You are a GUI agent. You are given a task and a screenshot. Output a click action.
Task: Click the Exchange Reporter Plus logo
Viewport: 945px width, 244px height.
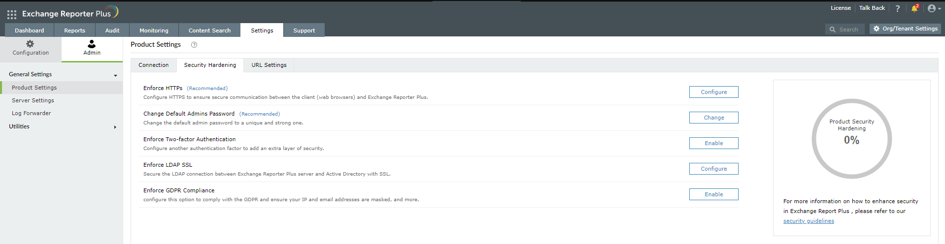70,12
